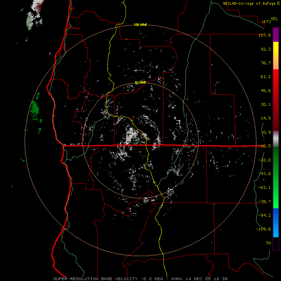Click the "-109.8" velocity scale value
The image size is (281, 281).
(x=263, y=229)
